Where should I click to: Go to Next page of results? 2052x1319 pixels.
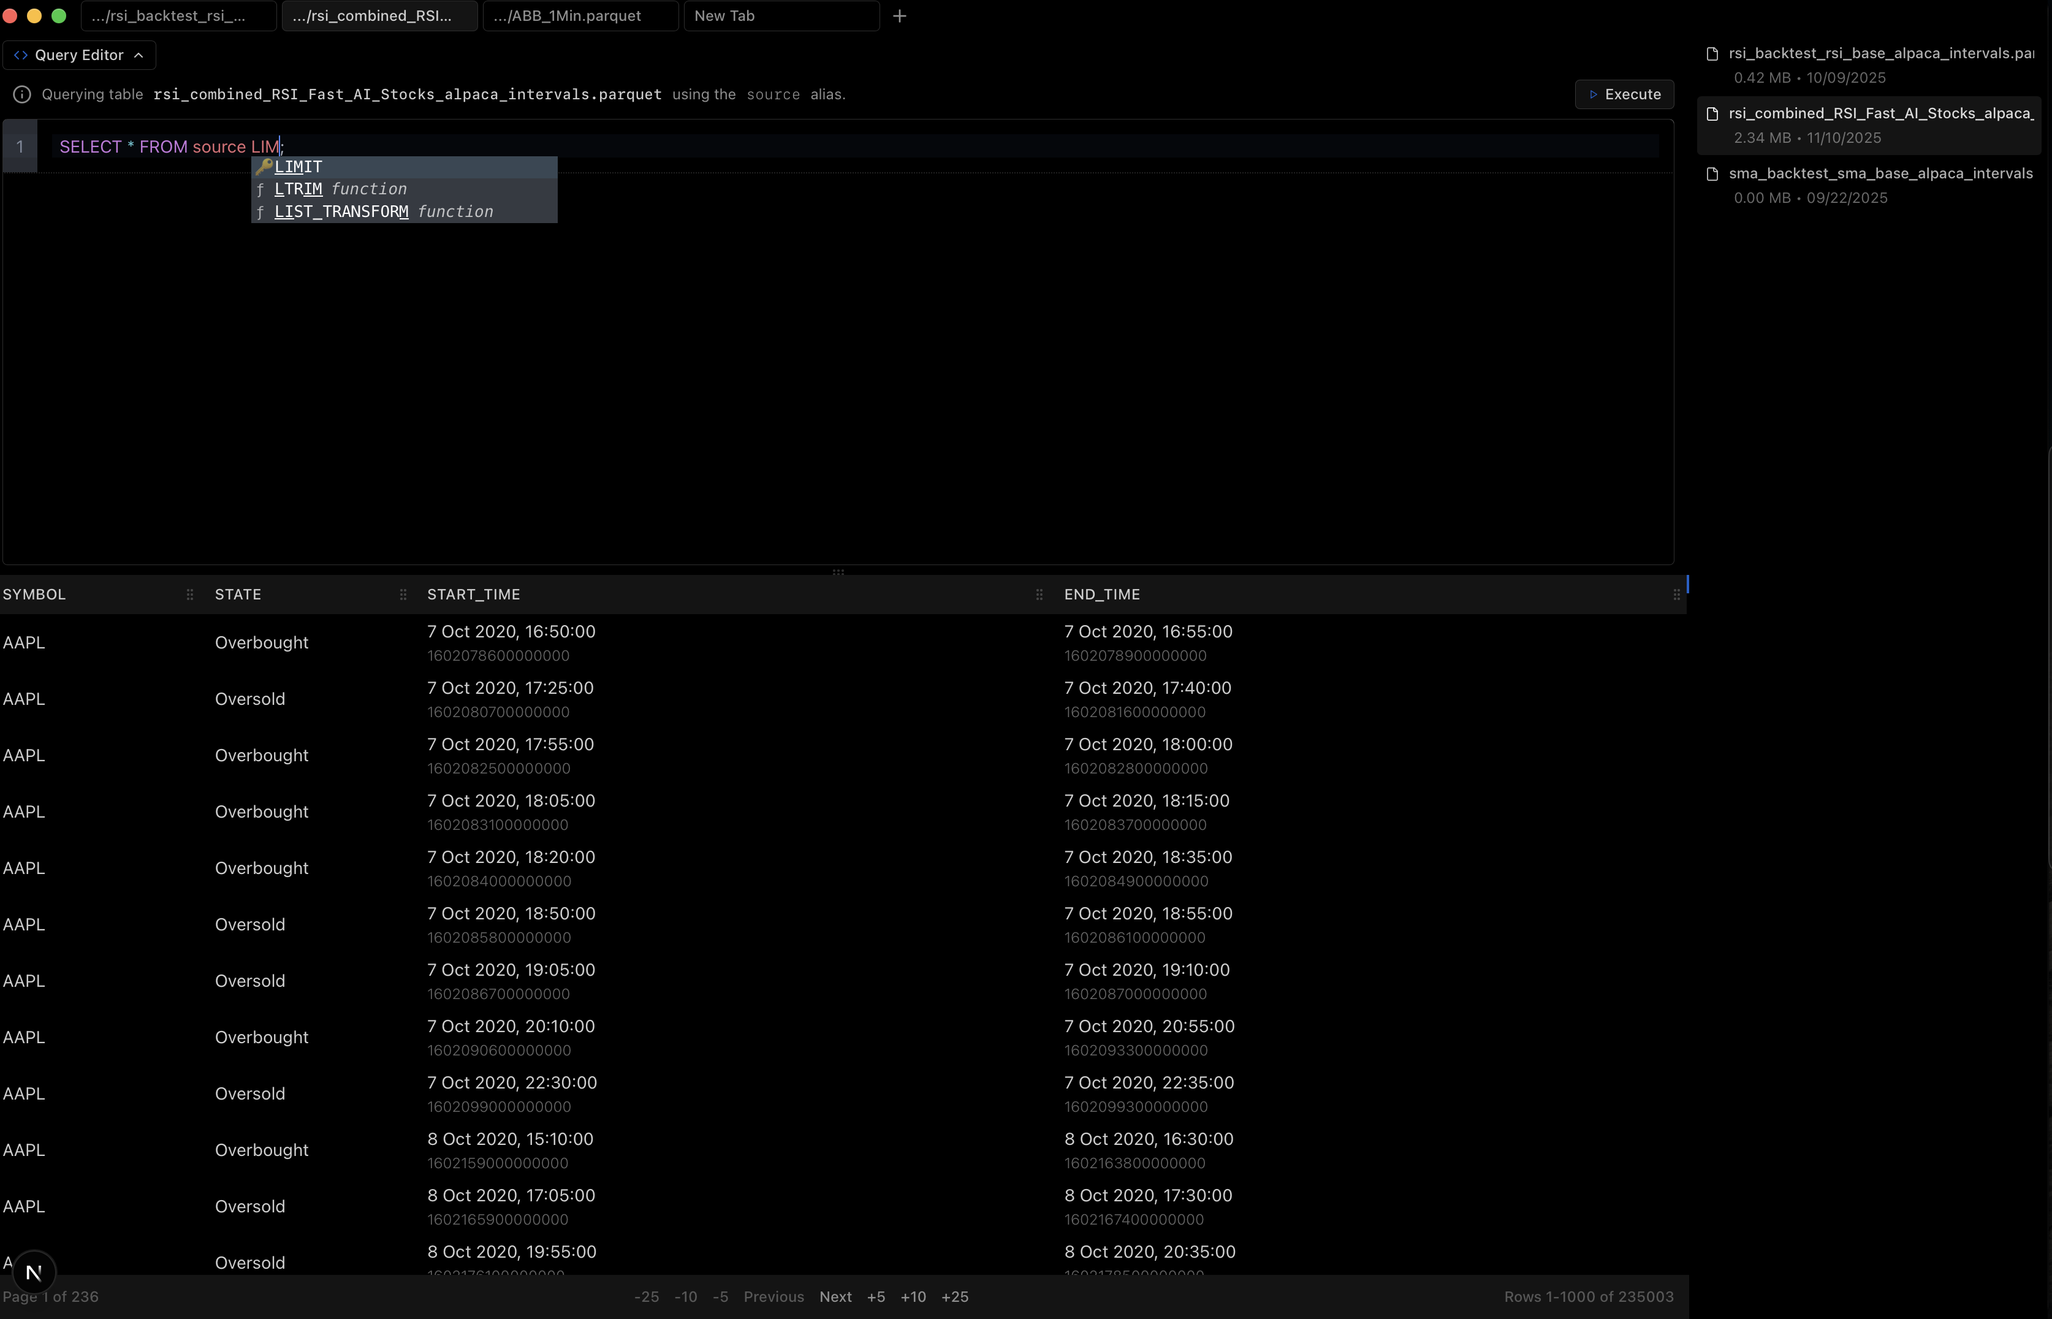point(835,1297)
